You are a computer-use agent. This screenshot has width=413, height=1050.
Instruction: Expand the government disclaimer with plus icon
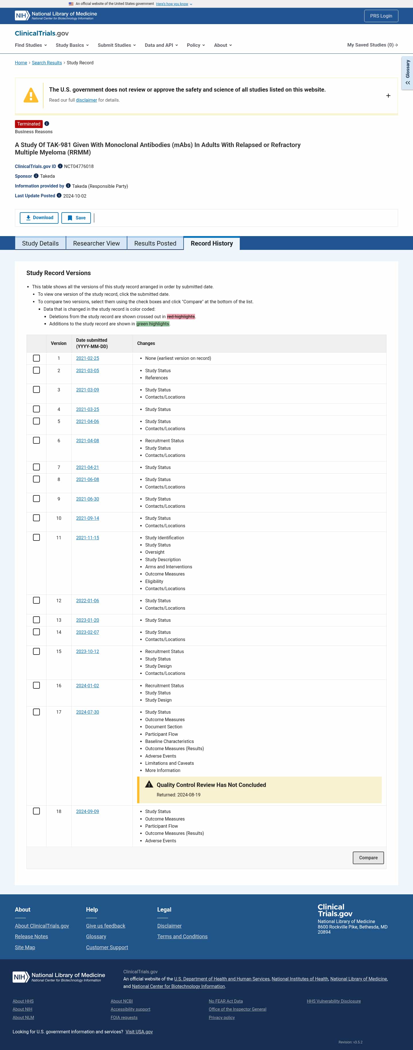tap(388, 95)
